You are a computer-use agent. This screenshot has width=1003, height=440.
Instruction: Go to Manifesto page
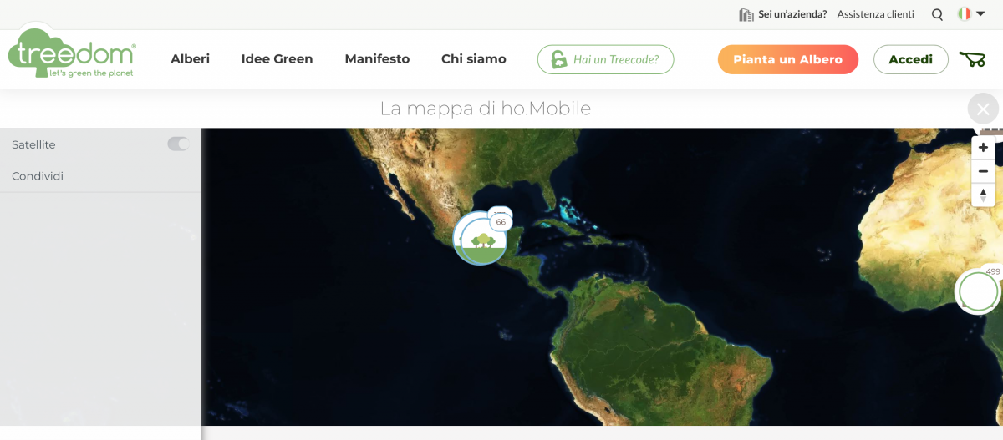(377, 59)
